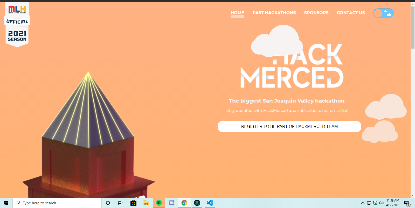Click the page vertical scrollbar thumb
415x208 pixels.
(413, 27)
